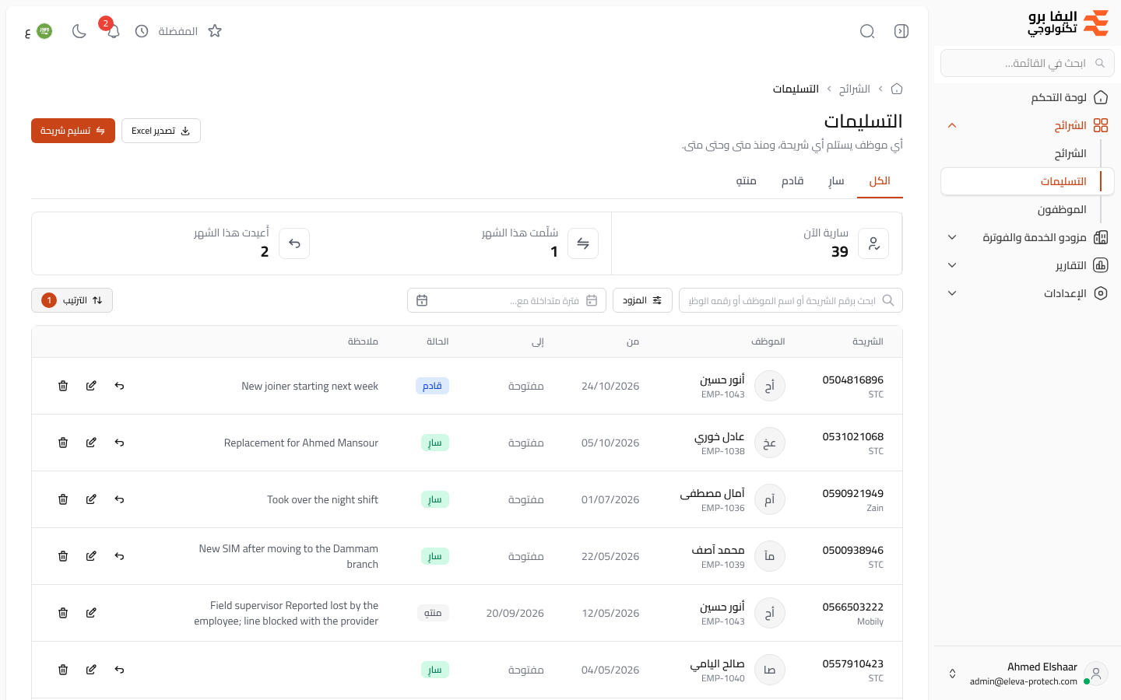Delete the 0590921949 assignment
The width and height of the screenshot is (1121, 700).
(63, 499)
